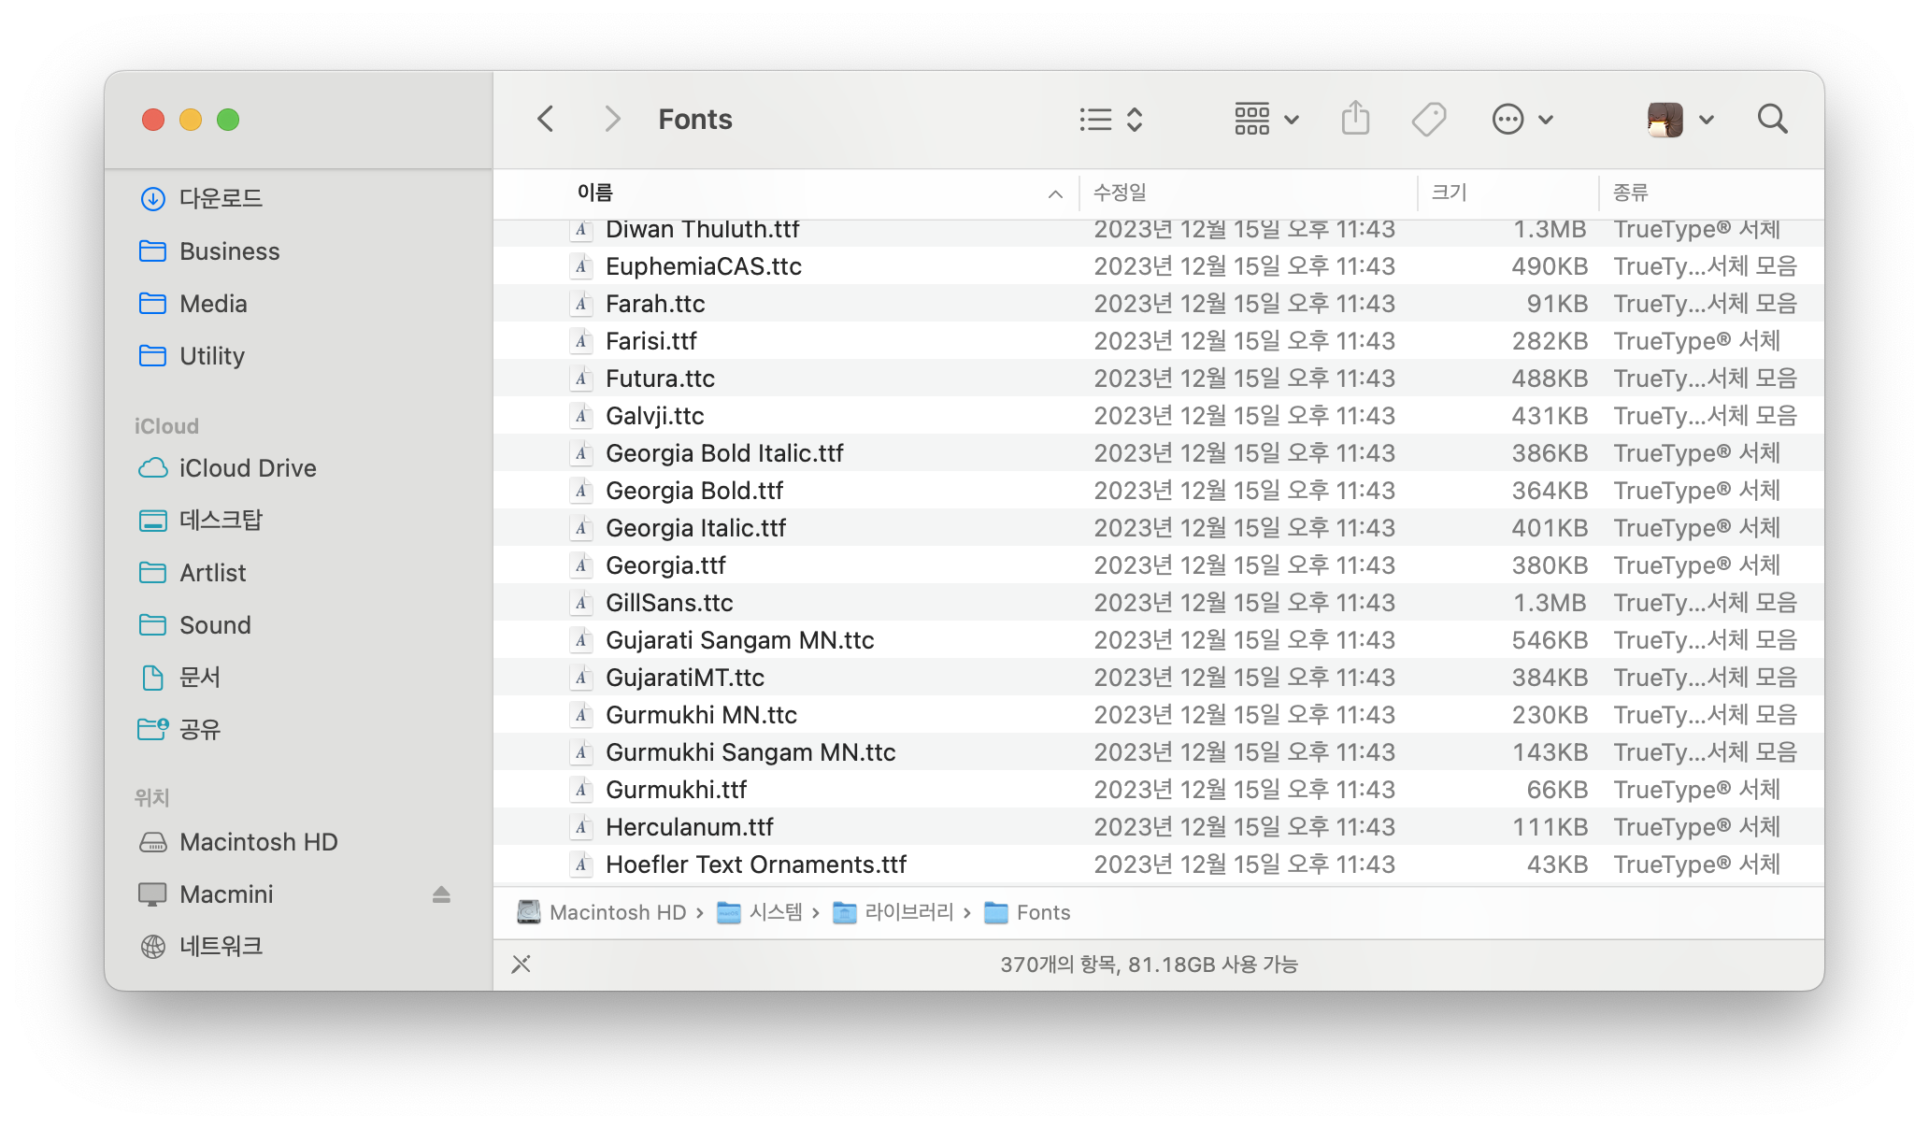Viewport: 1929px width, 1129px height.
Task: Select Macintosh HD in the sidebar
Action: point(258,842)
